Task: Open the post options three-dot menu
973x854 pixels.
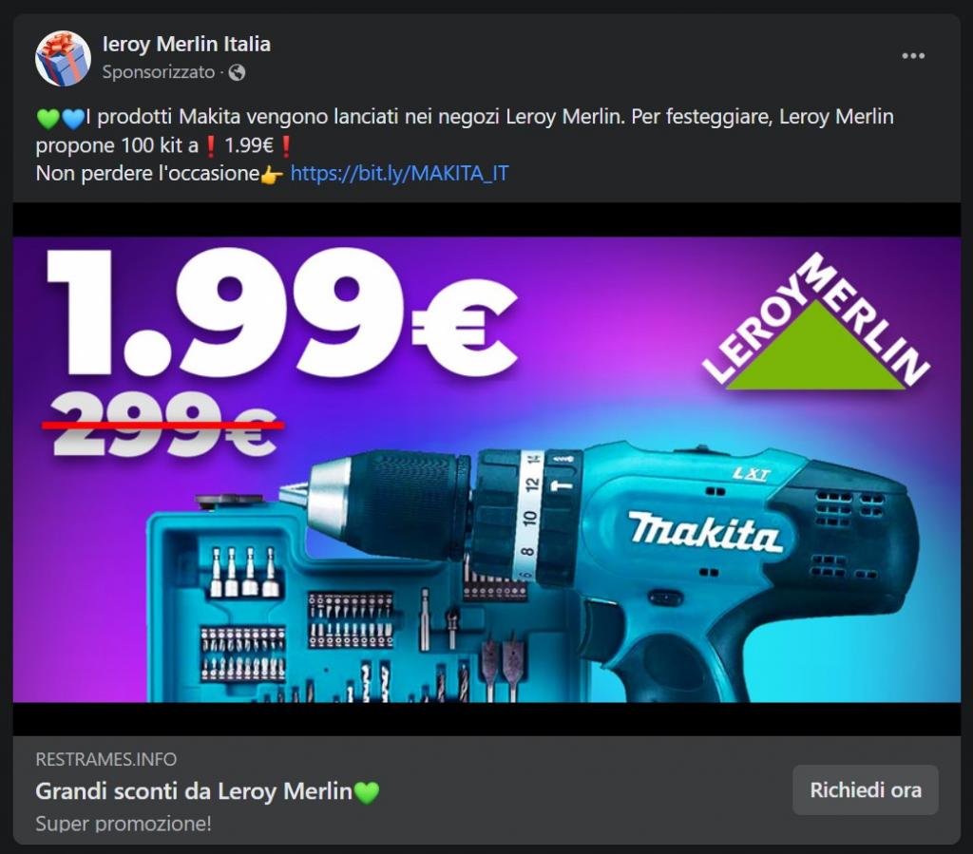Action: 913,56
